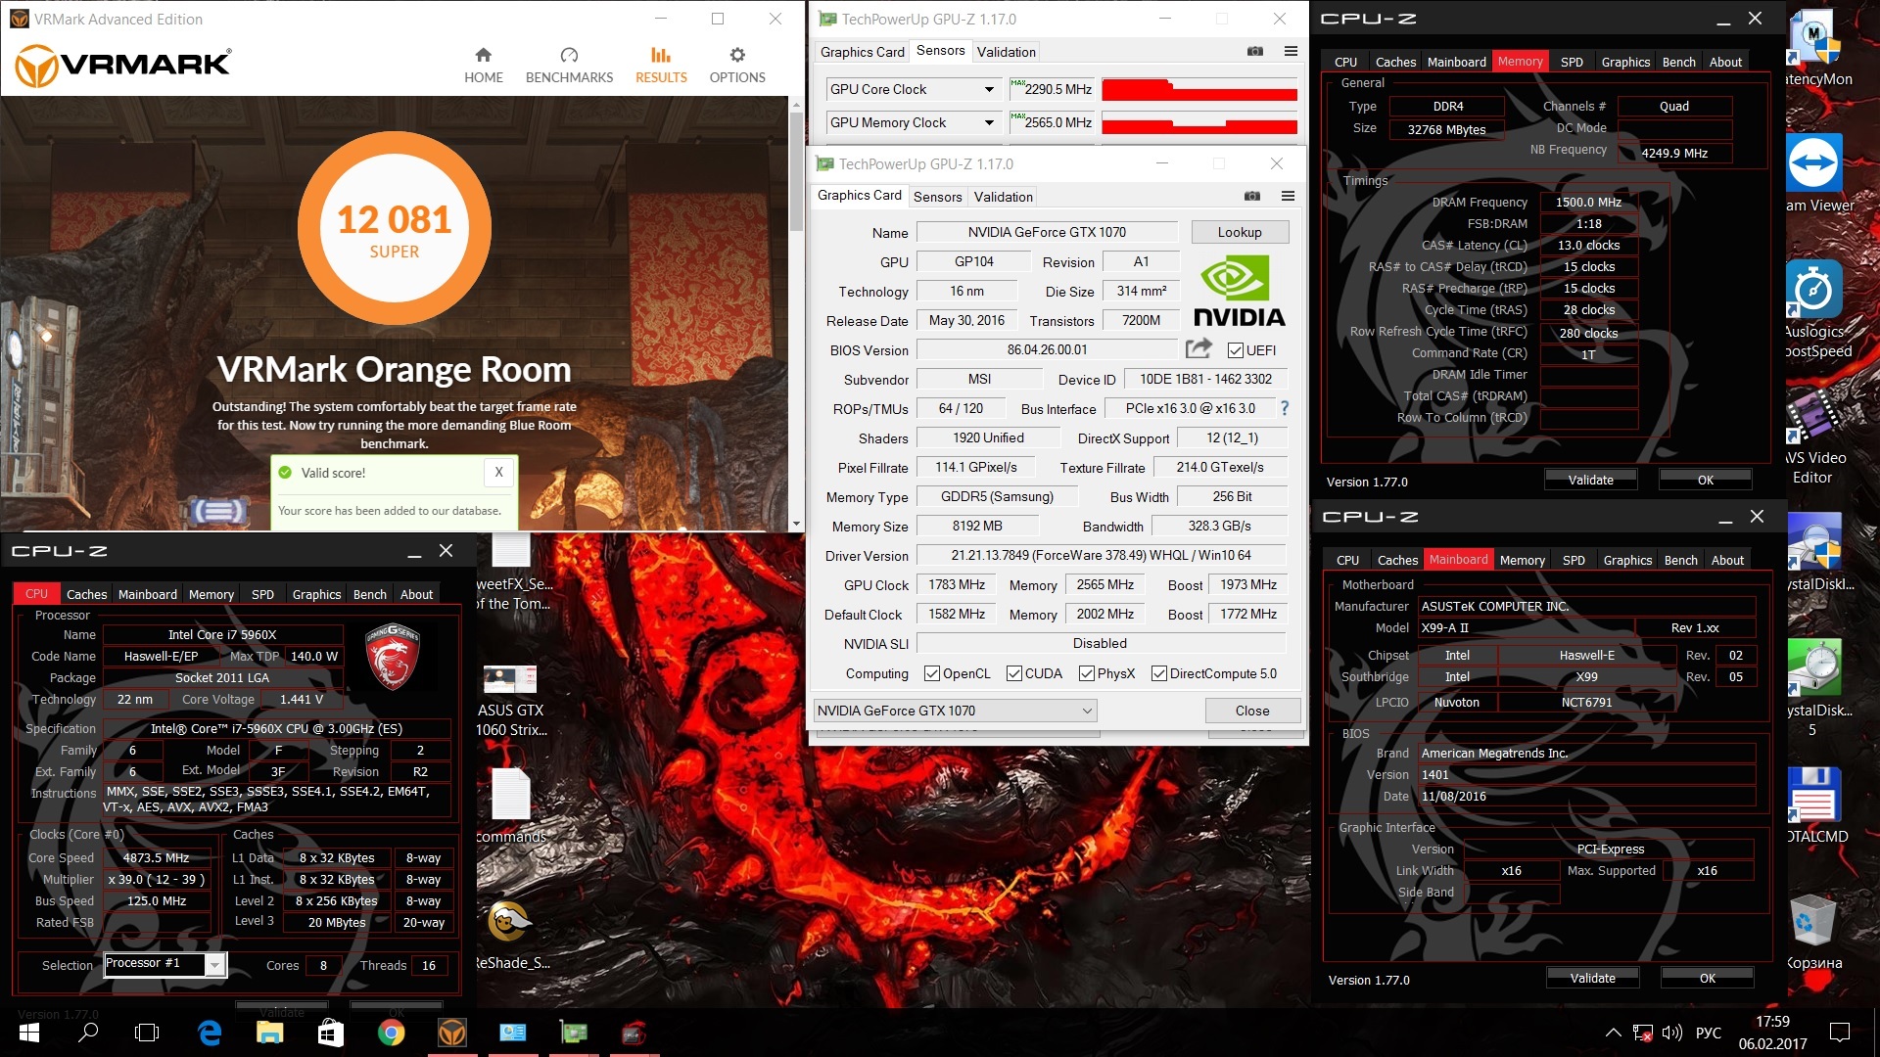This screenshot has height=1057, width=1880.
Task: Switch to VRMark taskbar icon
Action: point(451,1033)
